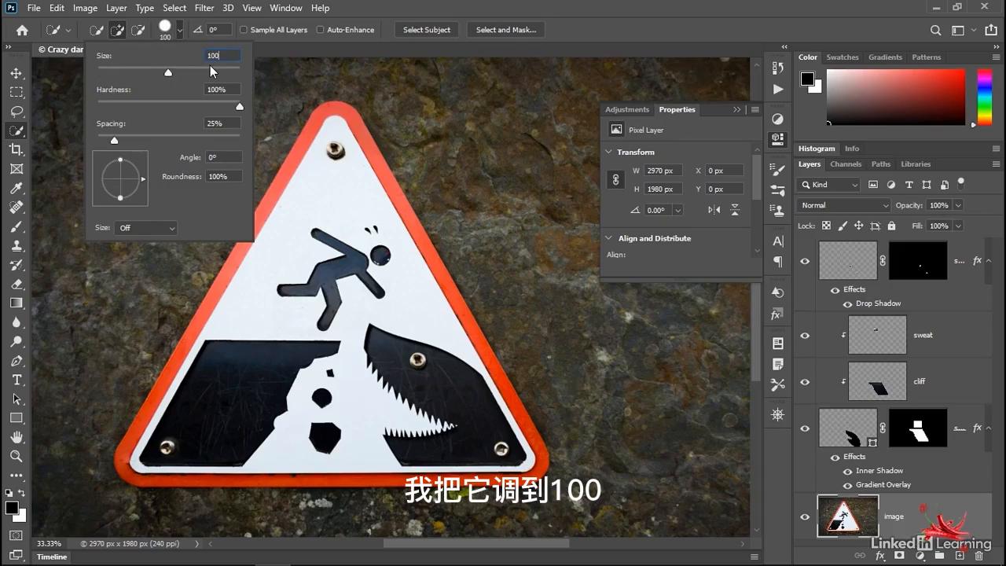Screen dimensions: 1006x566
Task: Click the Select Subject button
Action: coord(426,30)
